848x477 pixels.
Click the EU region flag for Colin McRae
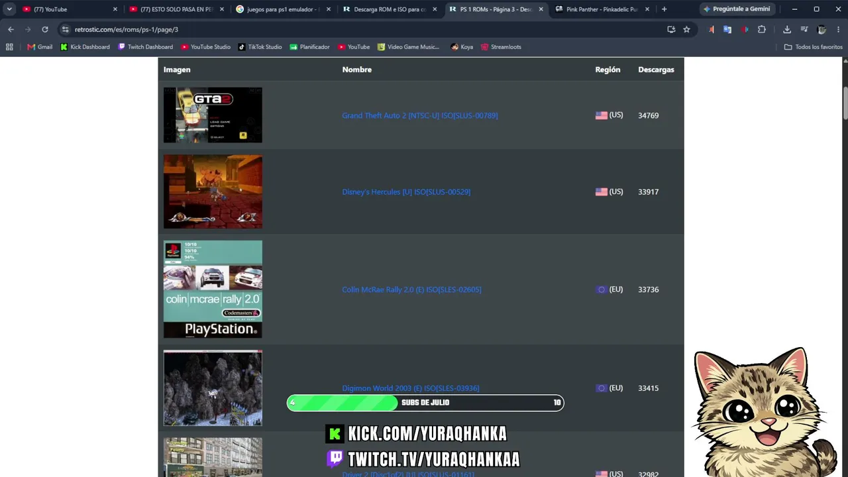pyautogui.click(x=602, y=290)
